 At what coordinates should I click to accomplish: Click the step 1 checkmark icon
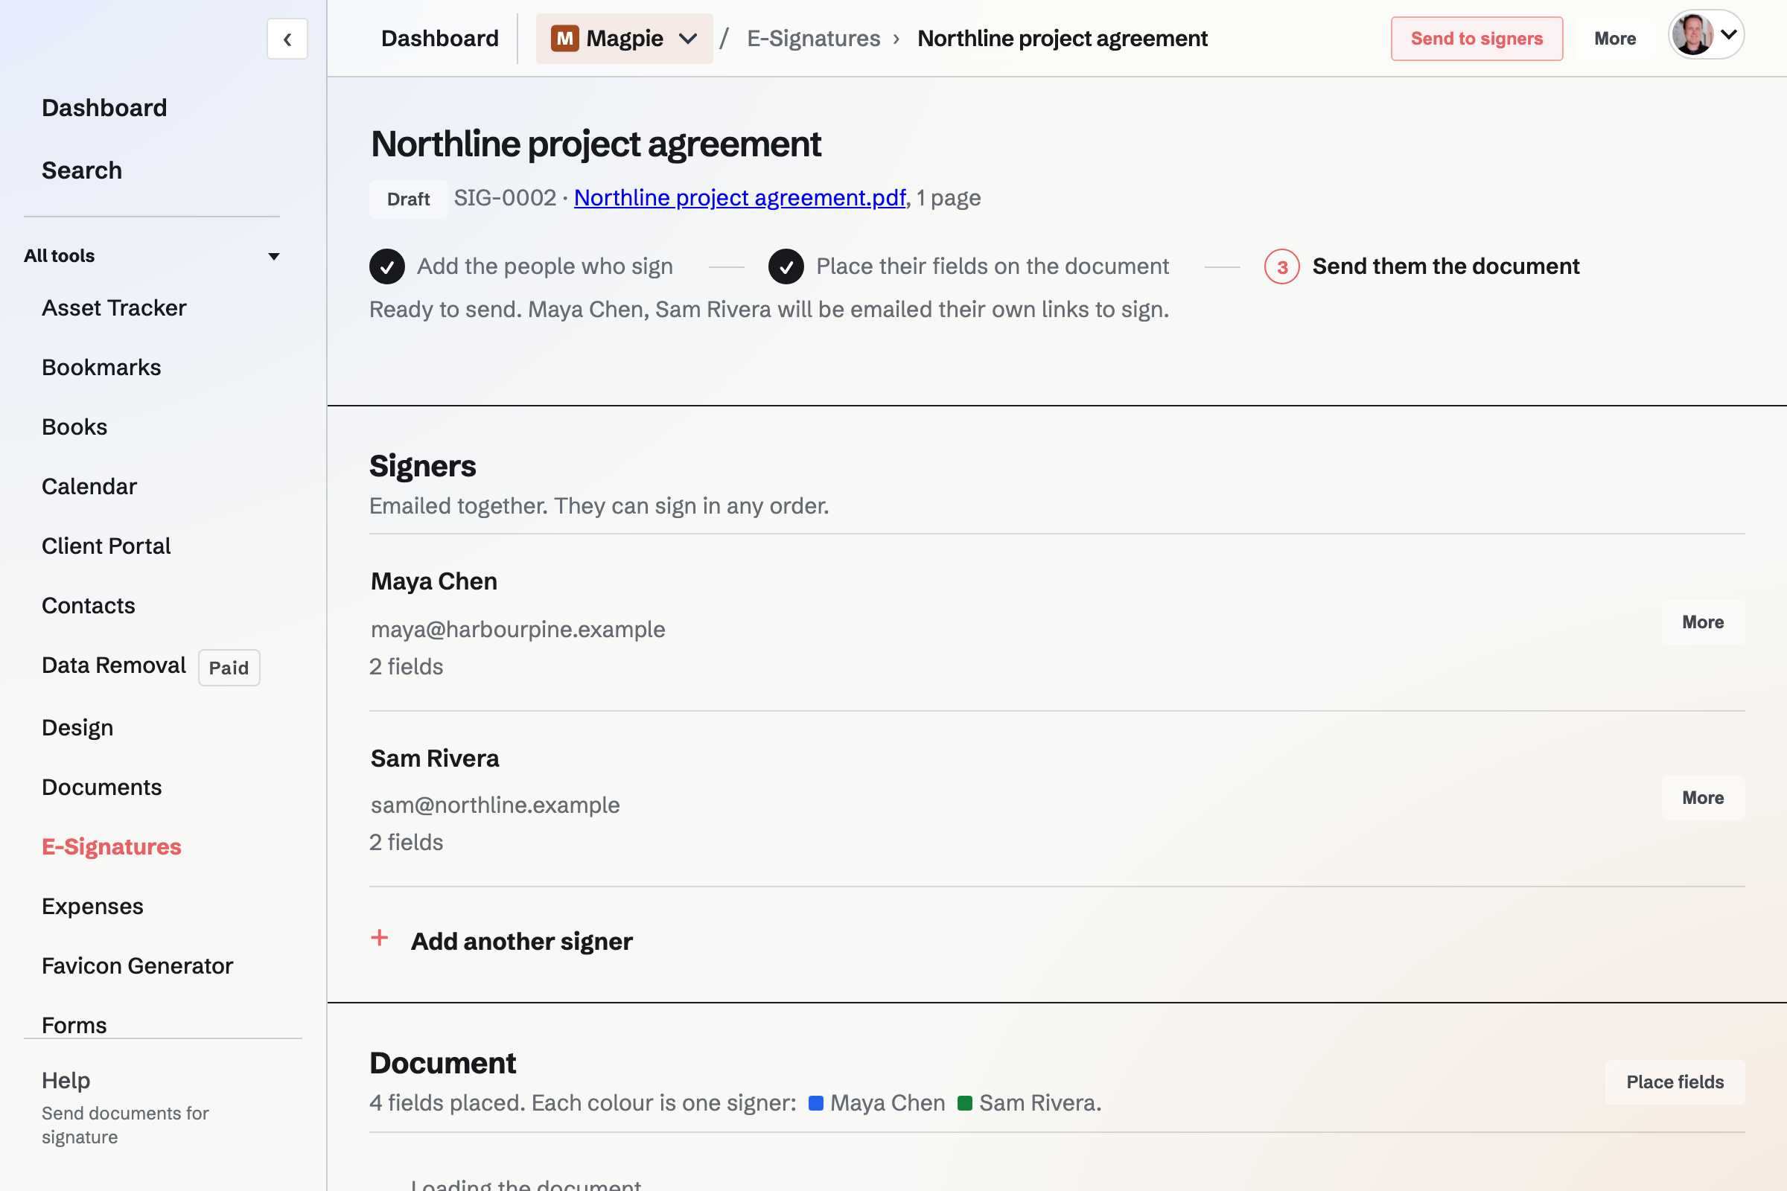point(386,266)
